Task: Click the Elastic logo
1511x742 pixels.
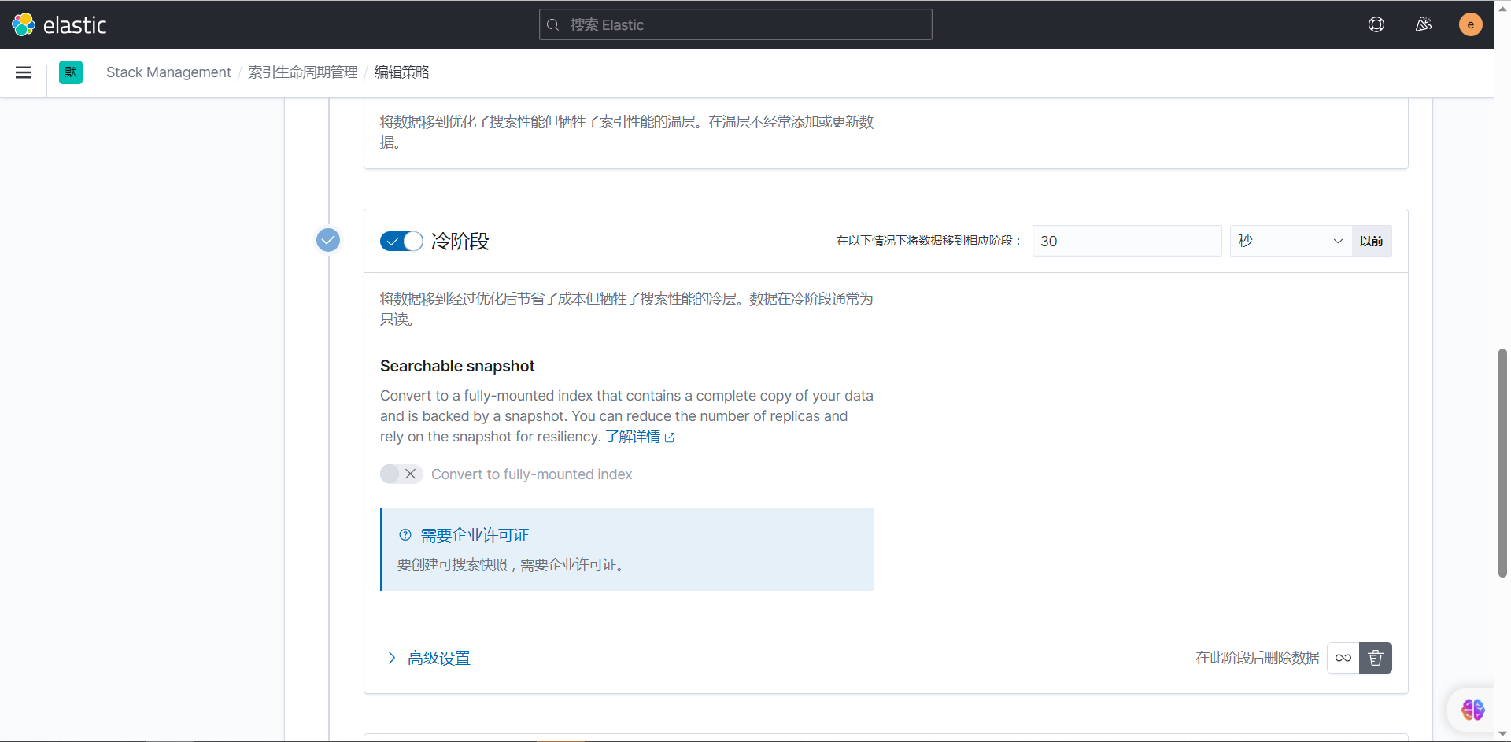Action: [x=59, y=25]
